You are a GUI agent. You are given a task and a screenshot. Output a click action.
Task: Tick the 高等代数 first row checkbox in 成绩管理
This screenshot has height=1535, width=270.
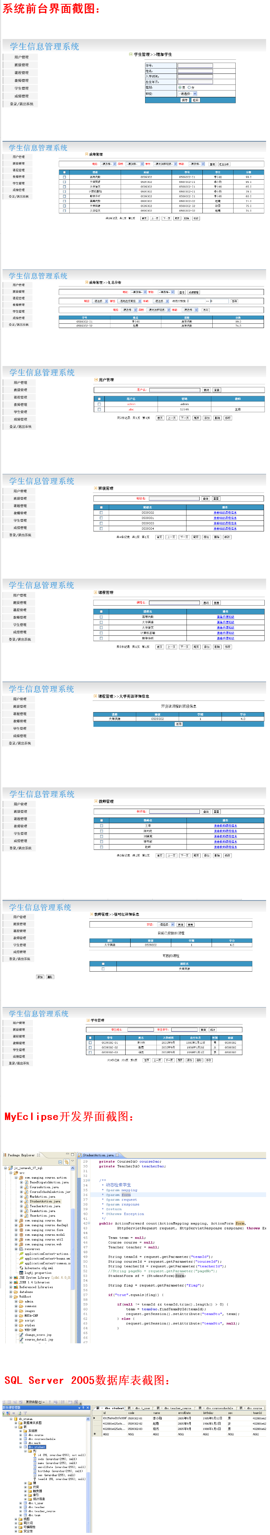64,177
